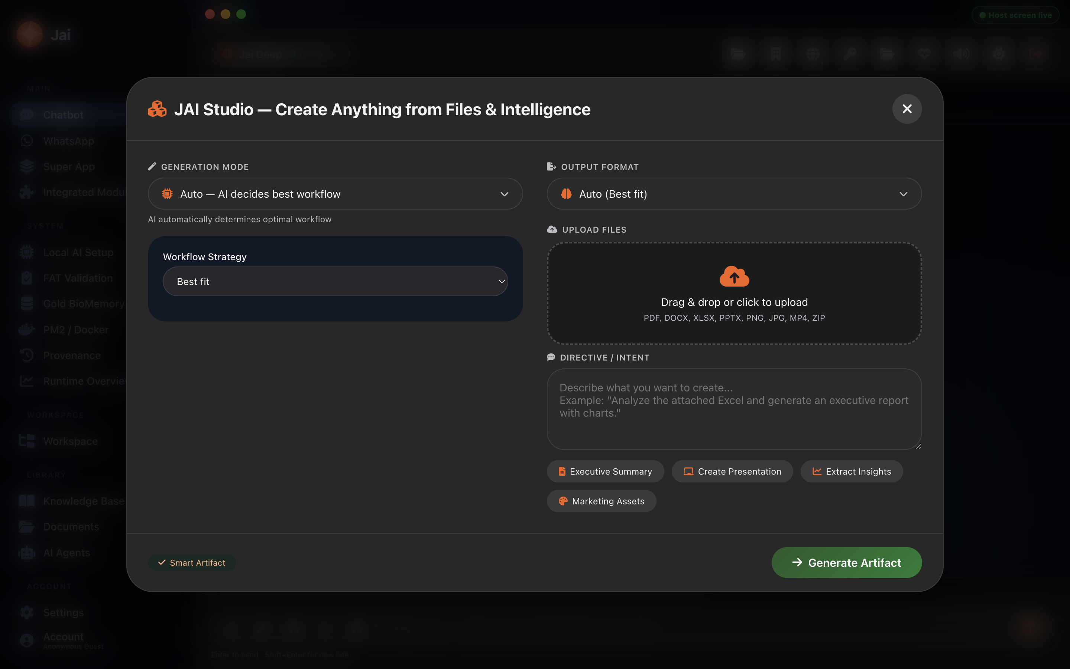The height and width of the screenshot is (669, 1070).
Task: Click the dialog title 'JAI Studio — Create Anything'
Action: (382, 109)
